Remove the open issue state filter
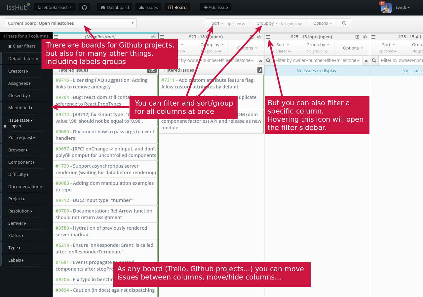Screen dimensions: 423x297 5,126
